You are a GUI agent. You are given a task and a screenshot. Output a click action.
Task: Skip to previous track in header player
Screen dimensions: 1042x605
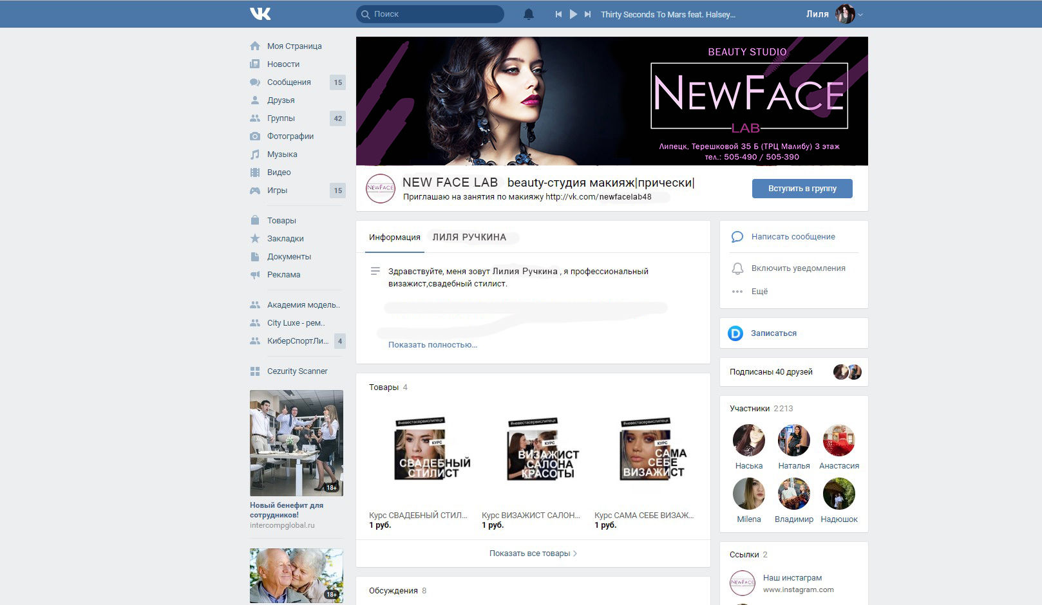point(558,14)
